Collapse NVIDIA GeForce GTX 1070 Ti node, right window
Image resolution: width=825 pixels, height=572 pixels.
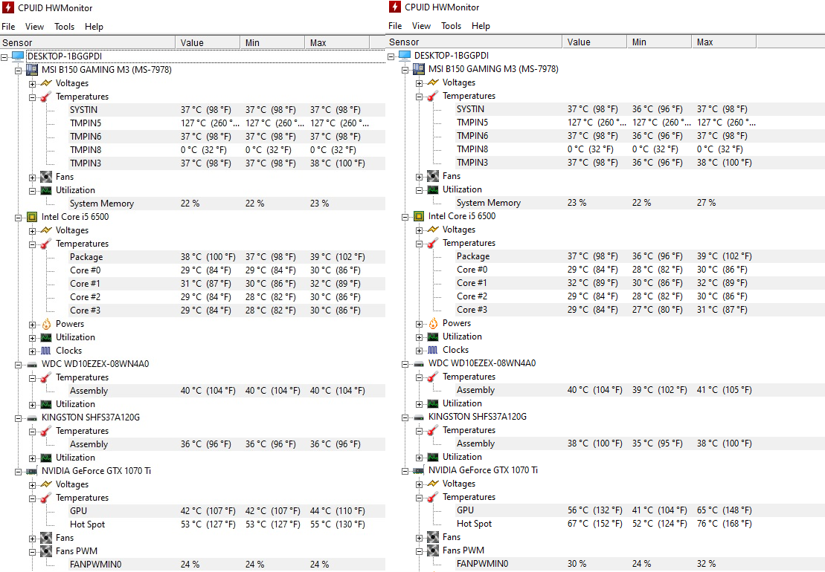tap(405, 471)
